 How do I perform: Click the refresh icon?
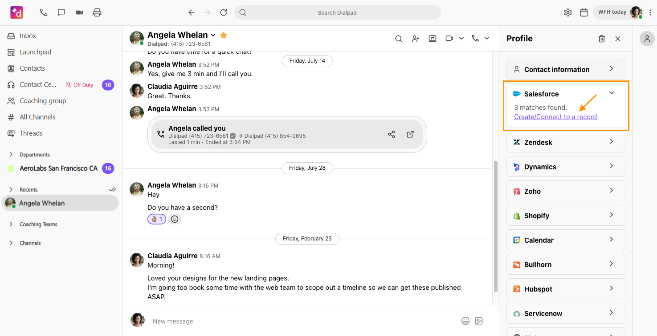pyautogui.click(x=224, y=12)
